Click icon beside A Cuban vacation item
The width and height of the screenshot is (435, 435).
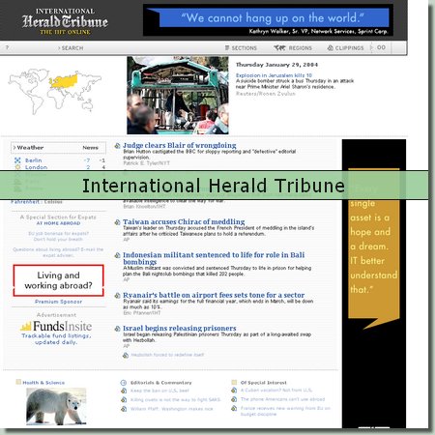(234, 391)
